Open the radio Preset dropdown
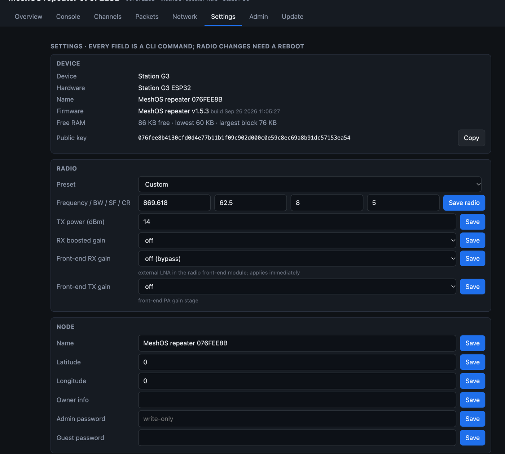Viewport: 505px width, 454px height. pos(309,184)
